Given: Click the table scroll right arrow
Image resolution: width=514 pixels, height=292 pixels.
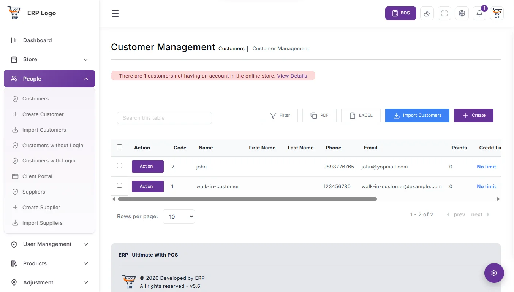Looking at the screenshot, I should 498,199.
